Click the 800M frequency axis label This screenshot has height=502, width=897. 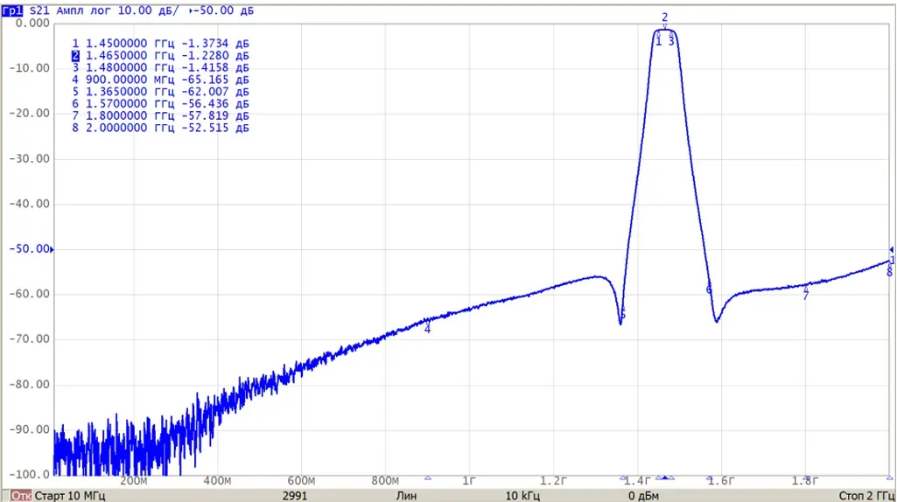pyautogui.click(x=385, y=481)
